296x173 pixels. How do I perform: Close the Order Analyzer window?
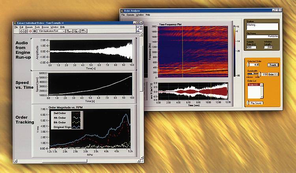(x=280, y=10)
